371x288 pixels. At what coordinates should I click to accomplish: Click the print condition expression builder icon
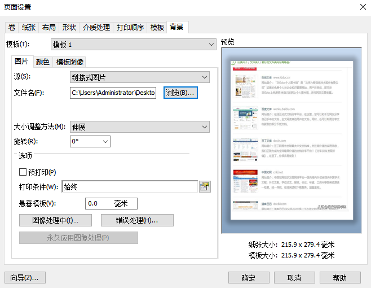click(x=204, y=187)
